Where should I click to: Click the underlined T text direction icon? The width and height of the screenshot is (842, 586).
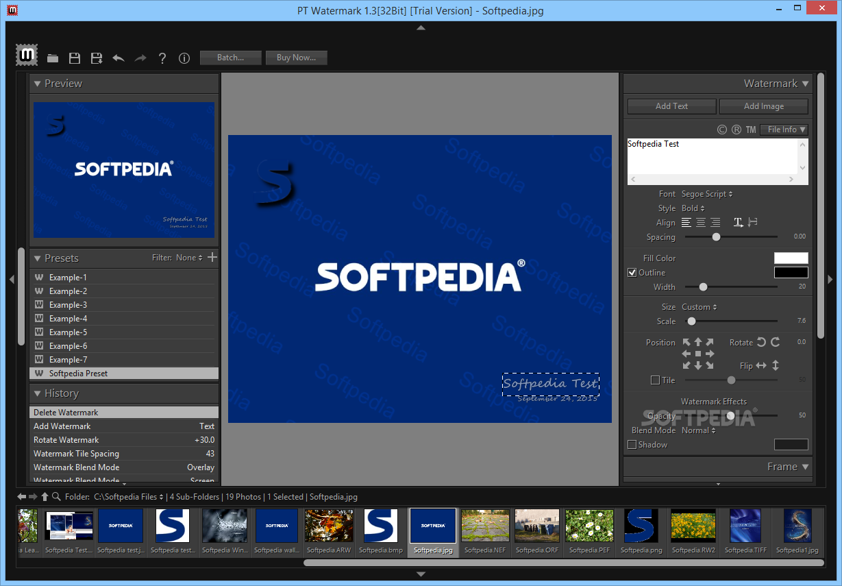coord(739,222)
